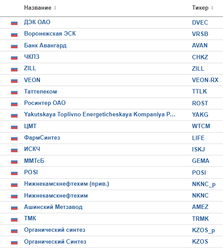Open the Росинтер ОАО stock page
223x248 pixels.
point(45,103)
